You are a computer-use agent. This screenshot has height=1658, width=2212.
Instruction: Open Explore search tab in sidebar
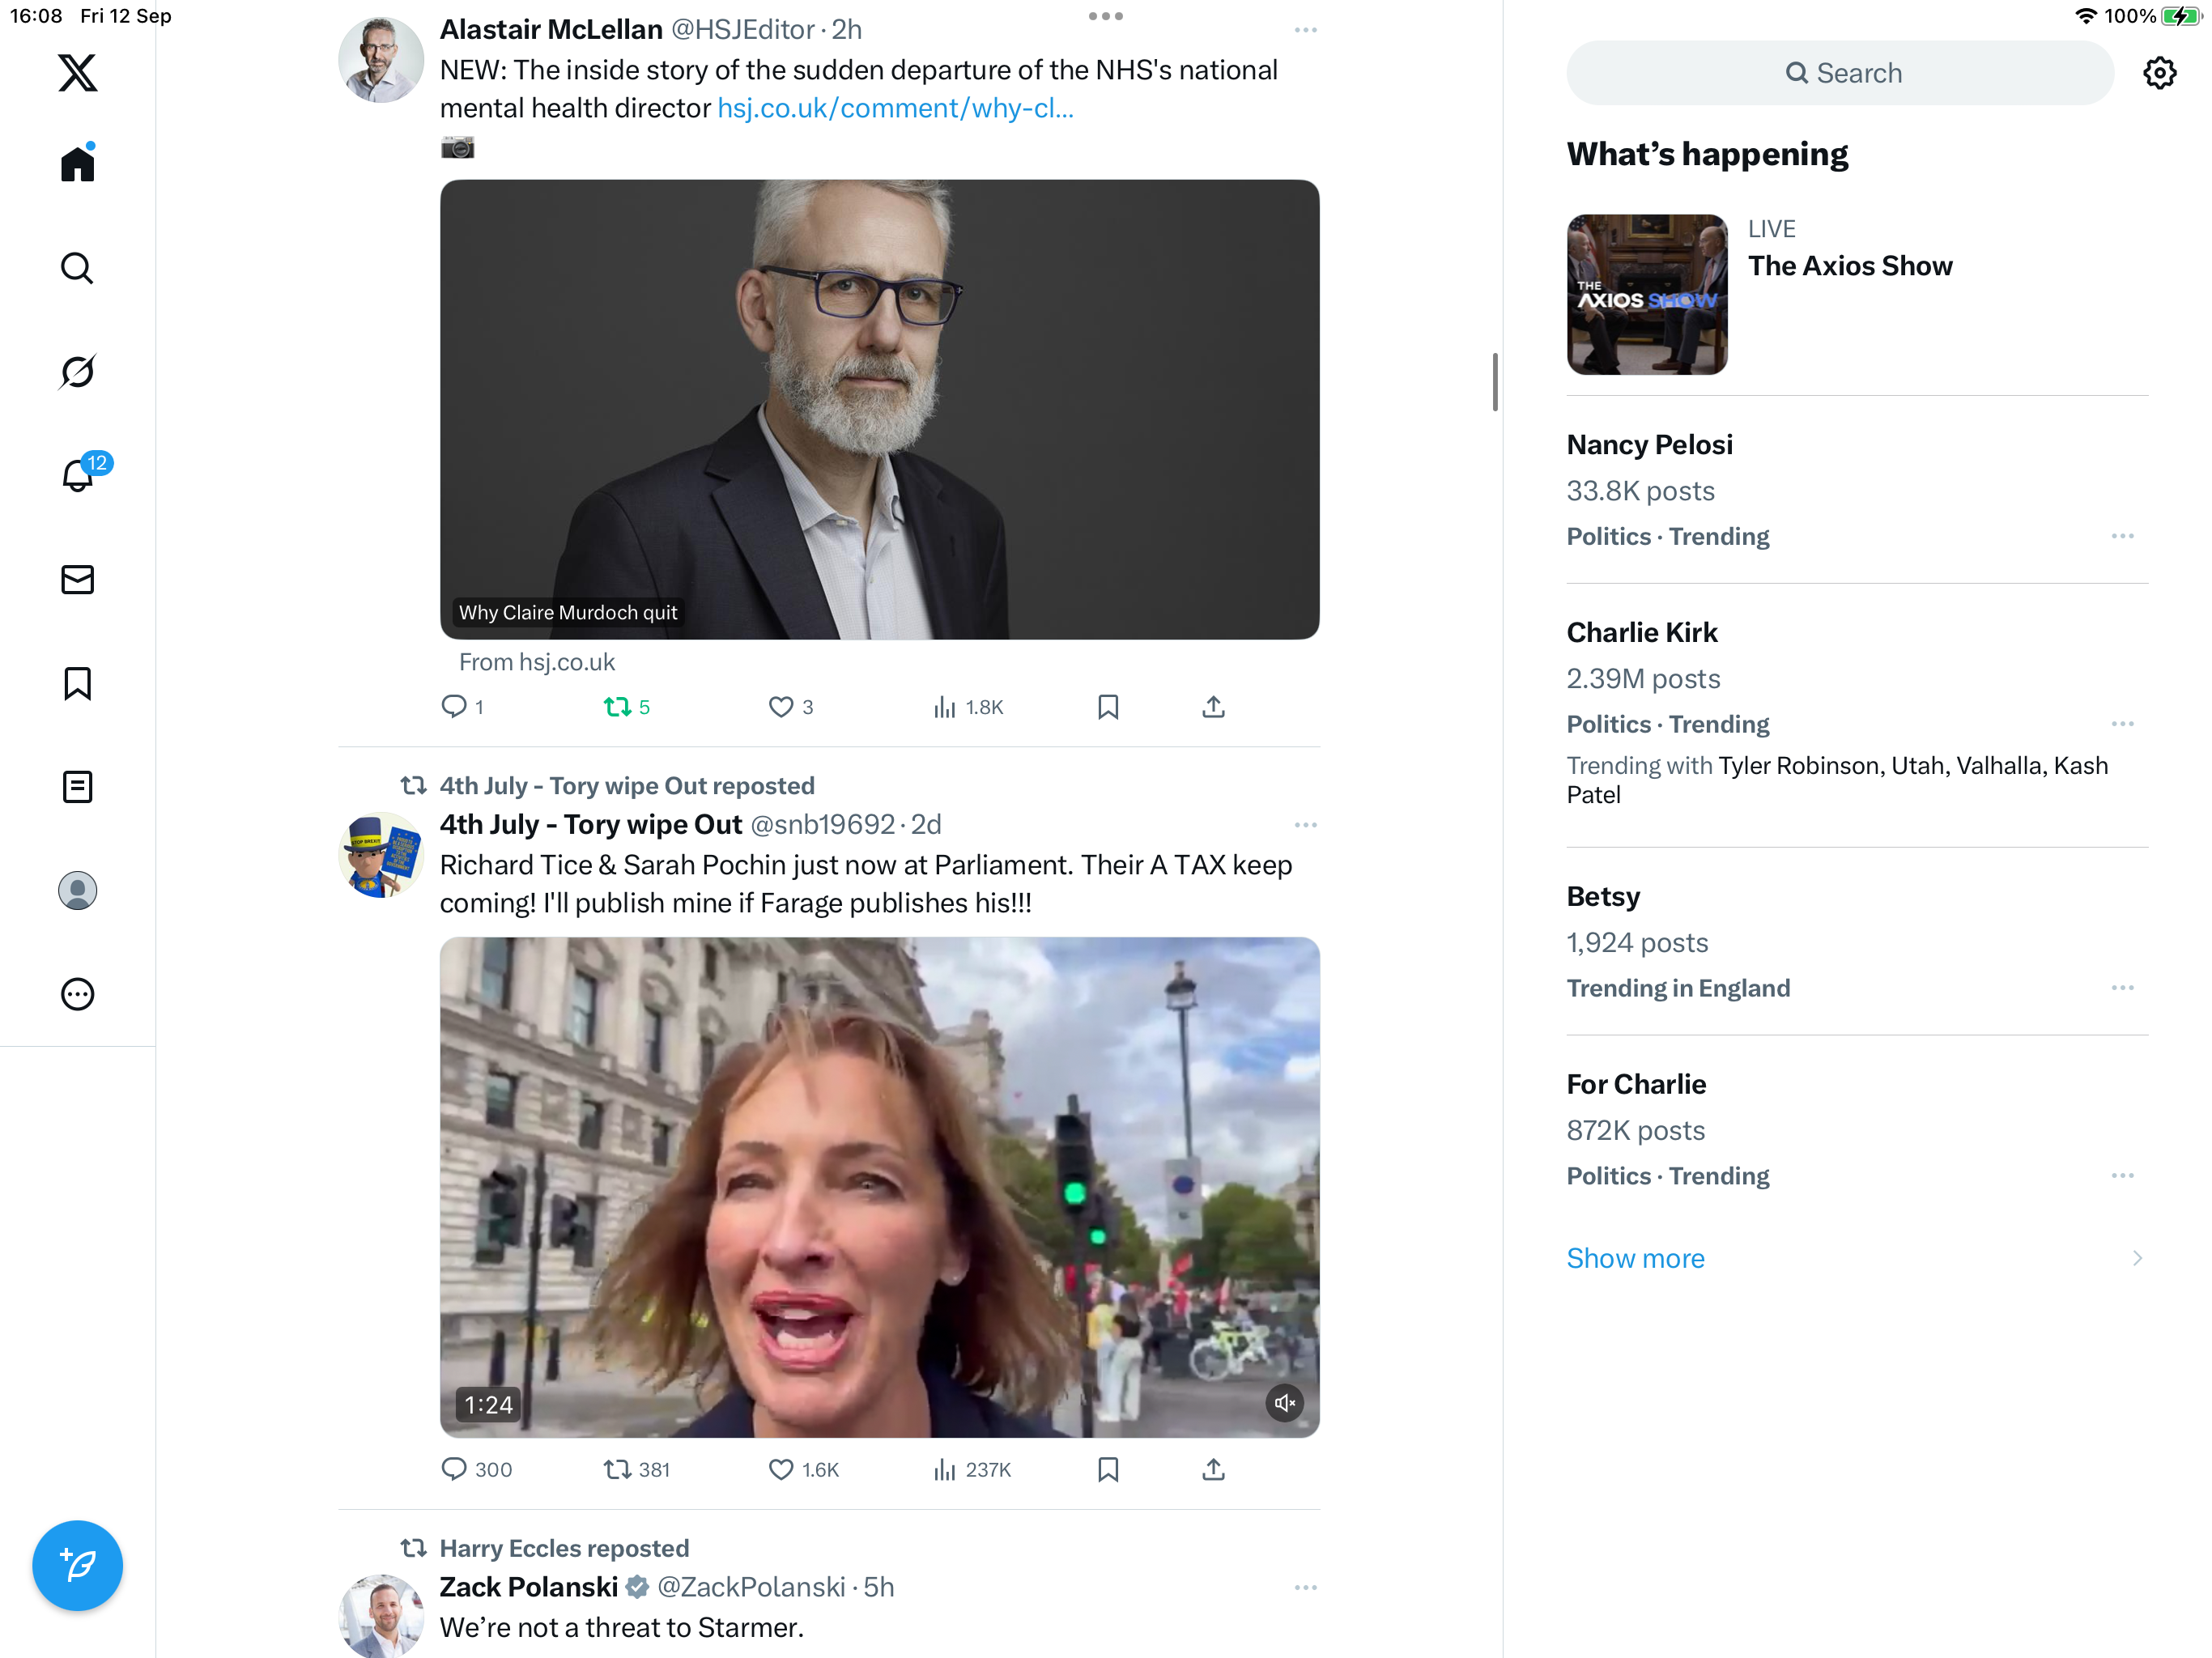[77, 268]
